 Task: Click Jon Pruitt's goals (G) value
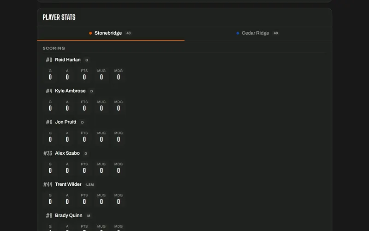point(50,140)
